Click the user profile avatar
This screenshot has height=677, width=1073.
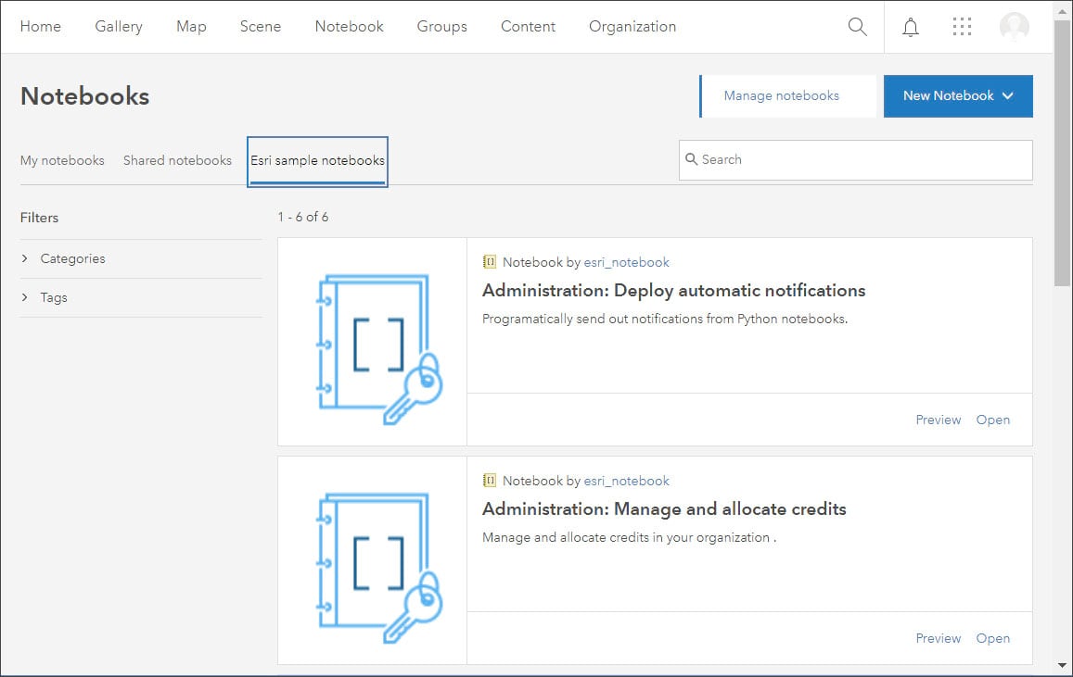point(1014,27)
